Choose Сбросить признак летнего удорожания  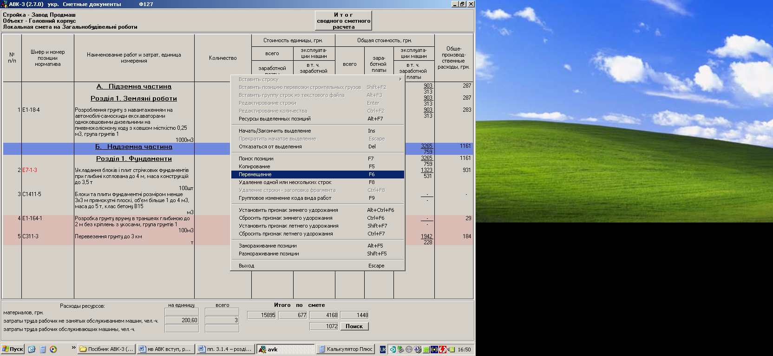coord(318,234)
